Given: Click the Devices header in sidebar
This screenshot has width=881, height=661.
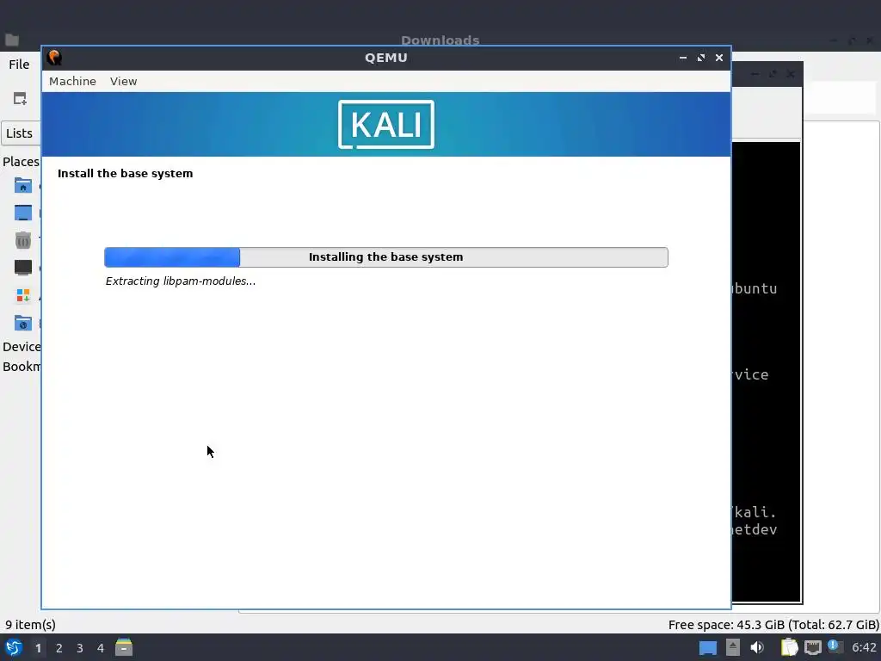Looking at the screenshot, I should (22, 347).
